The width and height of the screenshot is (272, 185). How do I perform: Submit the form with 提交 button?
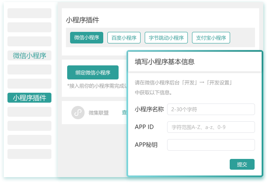click(x=242, y=164)
